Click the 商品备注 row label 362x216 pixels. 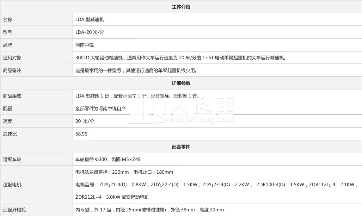[x=12, y=70]
